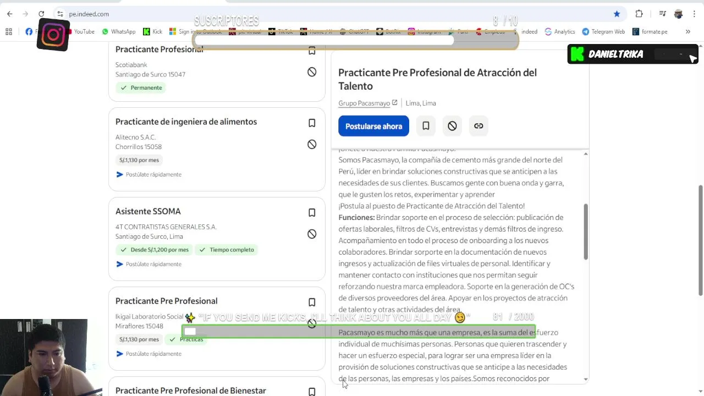Open the Analytics bookmark
Image resolution: width=704 pixels, height=396 pixels.
click(559, 32)
